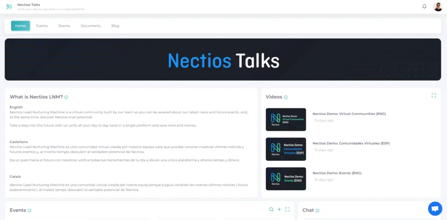Open the user profile avatar
This screenshot has width=447, height=220.
coord(438,7)
